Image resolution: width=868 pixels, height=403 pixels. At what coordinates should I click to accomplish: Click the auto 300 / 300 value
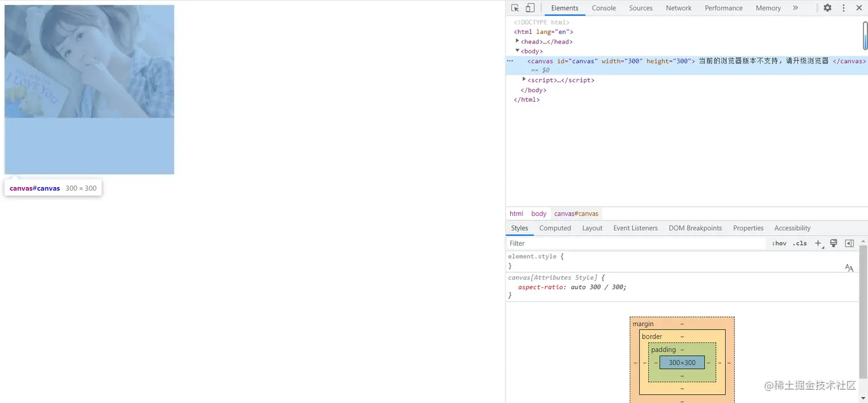point(597,287)
